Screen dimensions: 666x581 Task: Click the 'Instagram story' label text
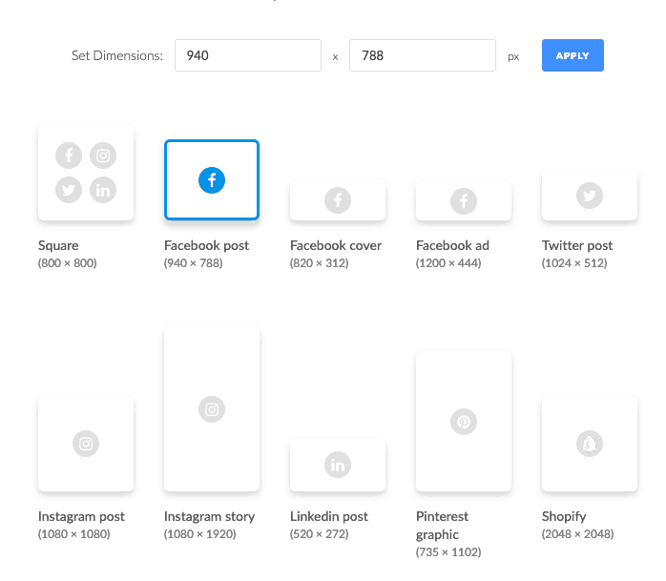209,516
